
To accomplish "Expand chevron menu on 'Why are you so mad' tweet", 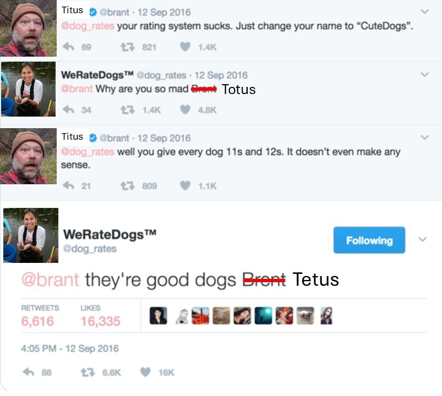I will tap(424, 74).
